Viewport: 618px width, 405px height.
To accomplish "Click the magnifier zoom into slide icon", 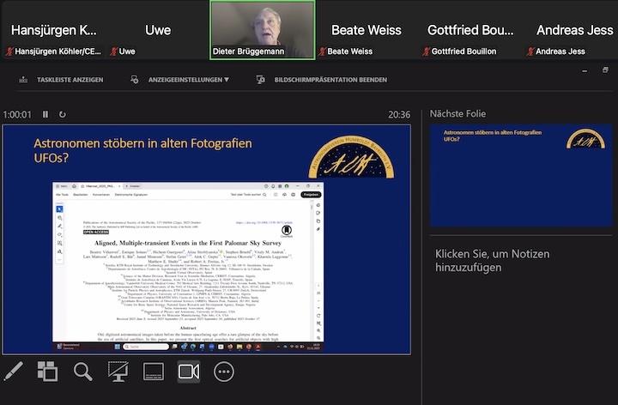I will 82,372.
